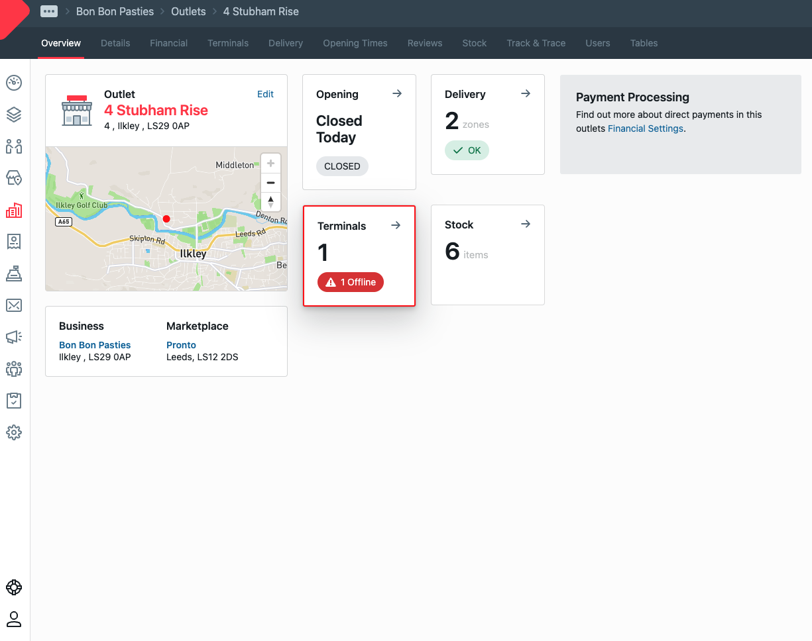The image size is (812, 641).
Task: Open the Stock card arrow
Action: tap(526, 224)
